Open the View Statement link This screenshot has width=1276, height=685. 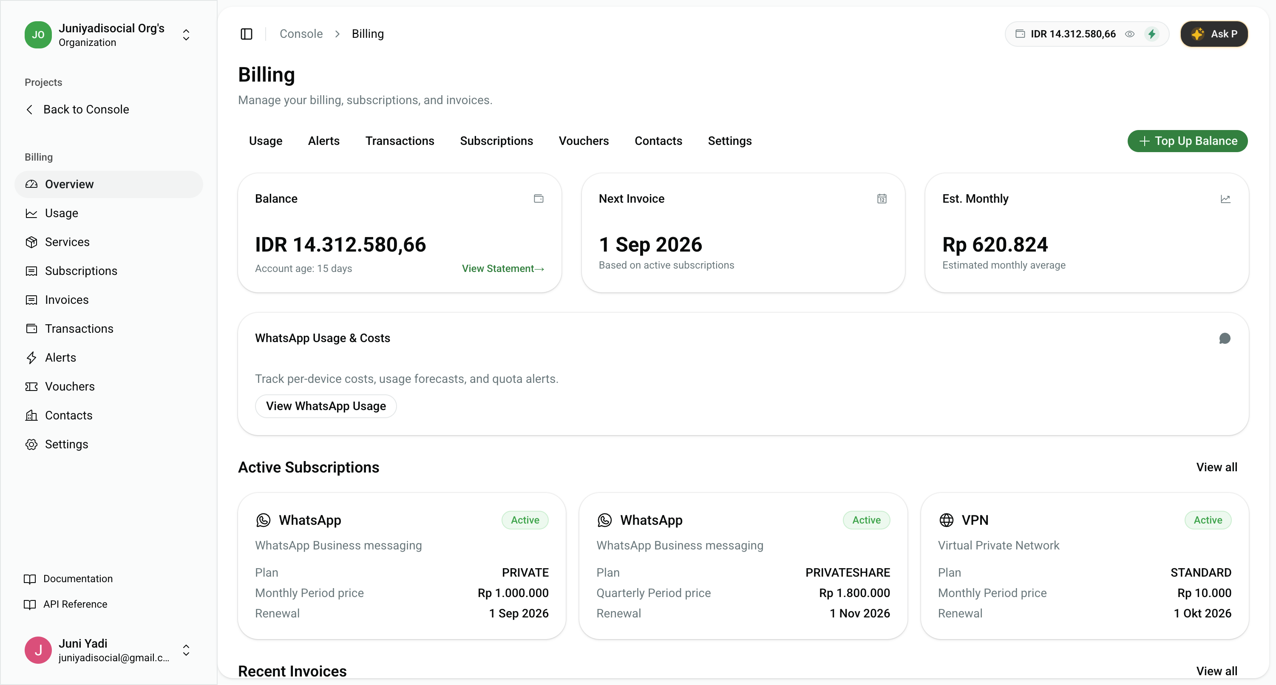pyautogui.click(x=503, y=269)
